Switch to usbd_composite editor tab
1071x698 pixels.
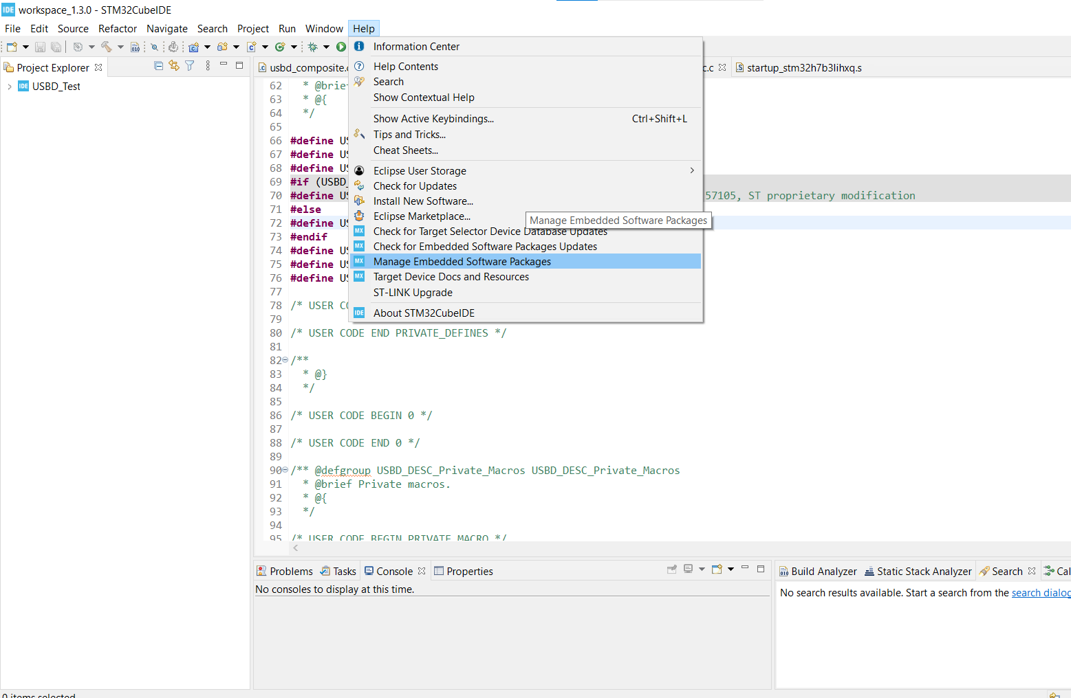[302, 68]
